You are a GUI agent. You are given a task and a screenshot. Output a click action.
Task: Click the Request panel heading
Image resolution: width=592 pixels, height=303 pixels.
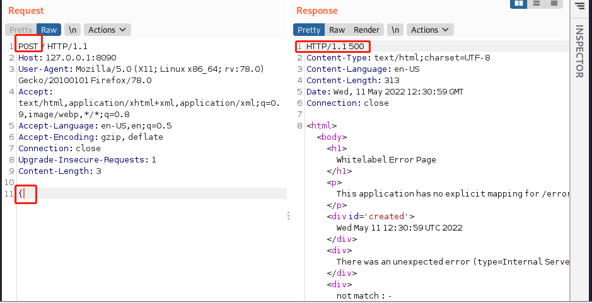pos(26,11)
